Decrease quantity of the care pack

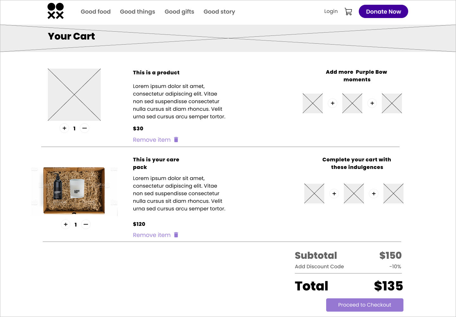click(86, 224)
